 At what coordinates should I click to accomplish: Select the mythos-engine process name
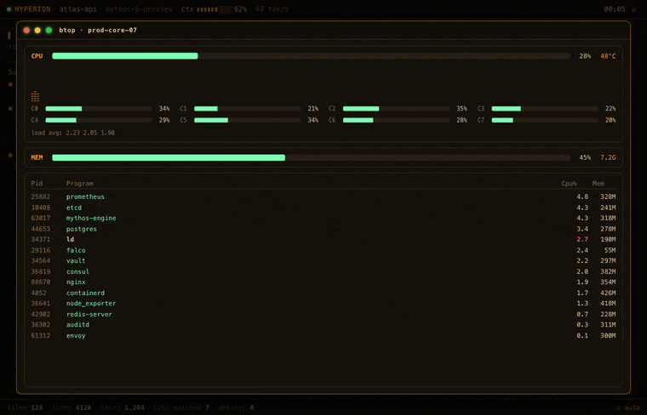pos(91,218)
